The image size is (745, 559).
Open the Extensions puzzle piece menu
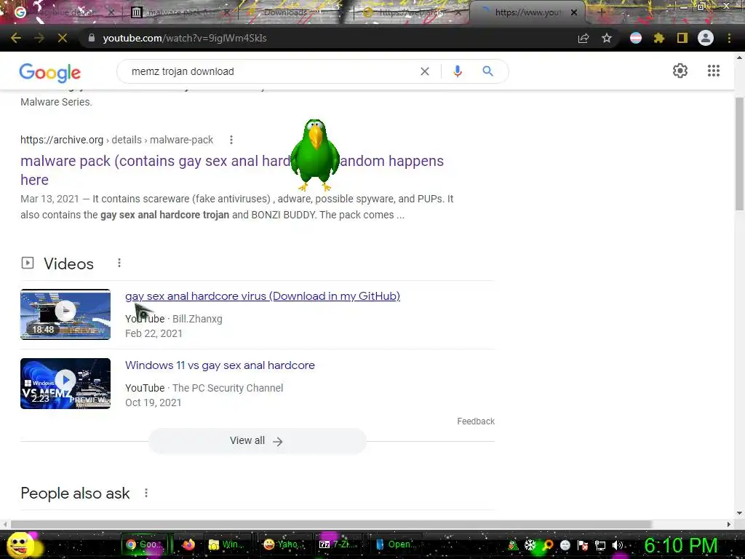click(659, 38)
